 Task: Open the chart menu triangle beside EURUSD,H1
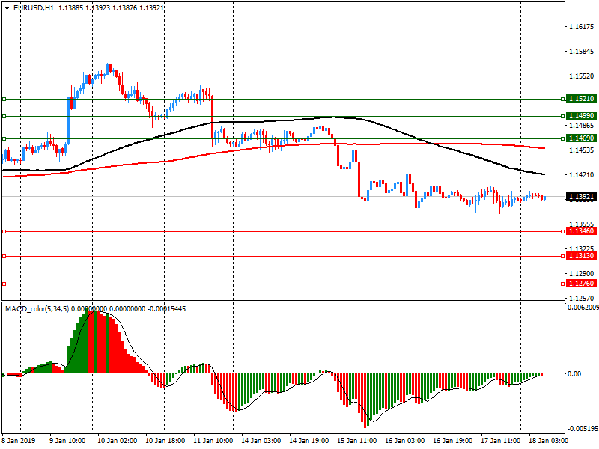[6, 7]
